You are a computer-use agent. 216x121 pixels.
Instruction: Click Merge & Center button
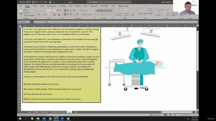[86, 14]
